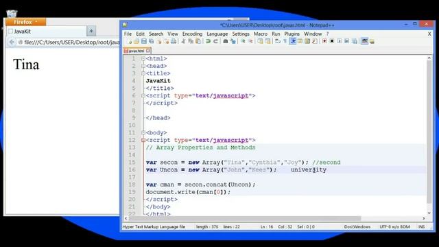Image resolution: width=439 pixels, height=247 pixels.
Task: Stop macro recording with black square icon
Action: tap(332, 41)
